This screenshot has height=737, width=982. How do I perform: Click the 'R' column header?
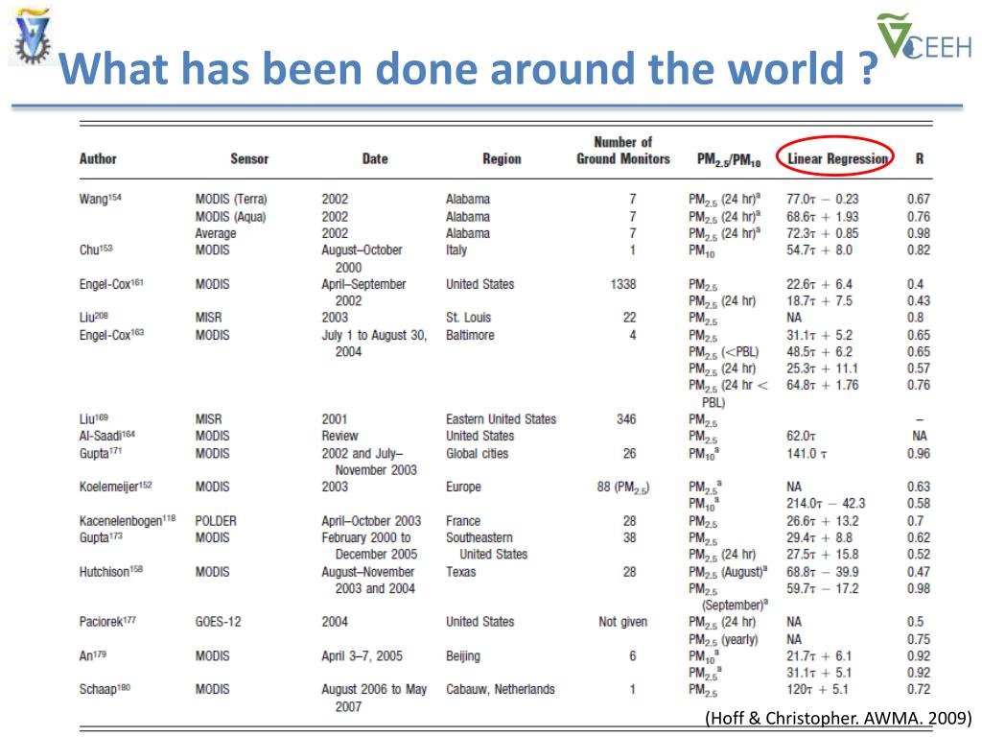point(920,158)
